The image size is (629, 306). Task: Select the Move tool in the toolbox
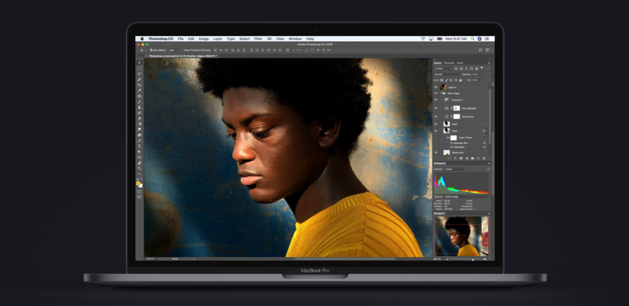(139, 62)
